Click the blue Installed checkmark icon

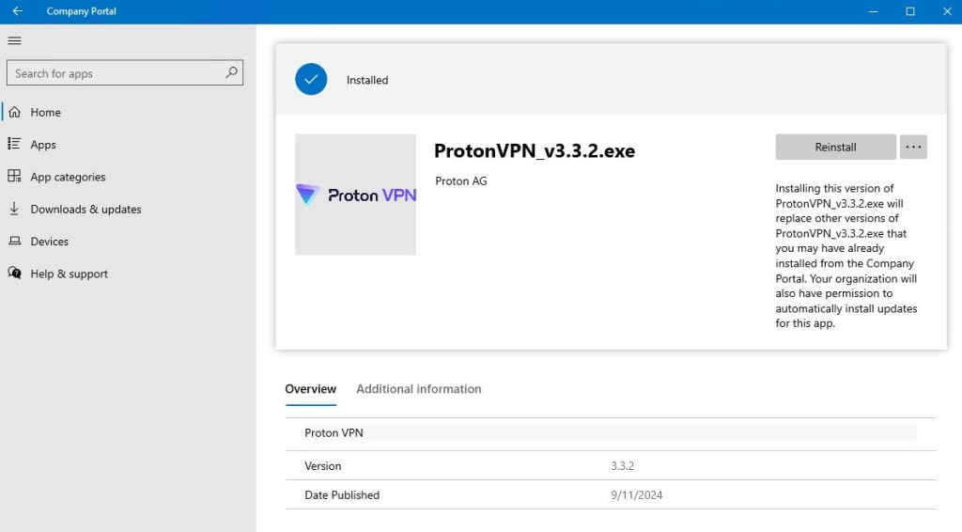(x=311, y=79)
